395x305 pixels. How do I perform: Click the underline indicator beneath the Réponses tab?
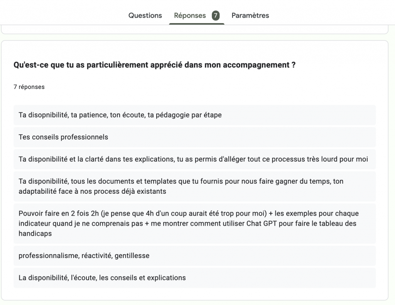tap(196, 24)
